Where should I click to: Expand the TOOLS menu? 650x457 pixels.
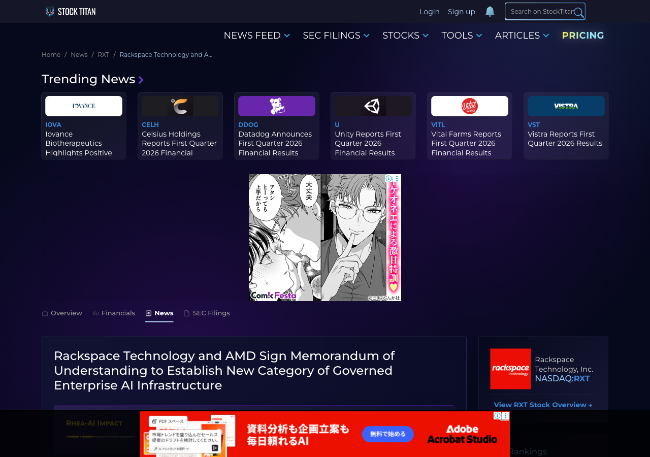coord(462,36)
